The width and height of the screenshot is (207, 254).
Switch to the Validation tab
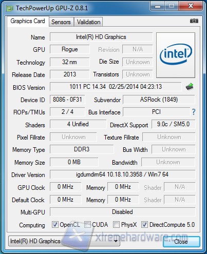click(x=88, y=22)
